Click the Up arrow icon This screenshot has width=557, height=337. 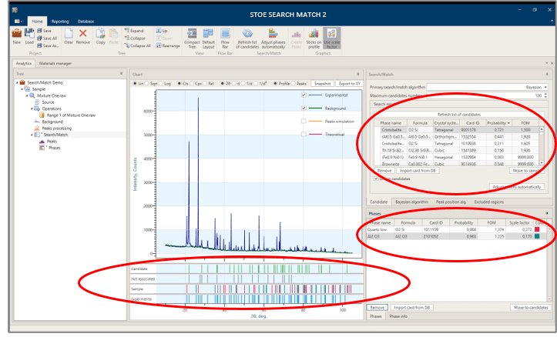159,31
